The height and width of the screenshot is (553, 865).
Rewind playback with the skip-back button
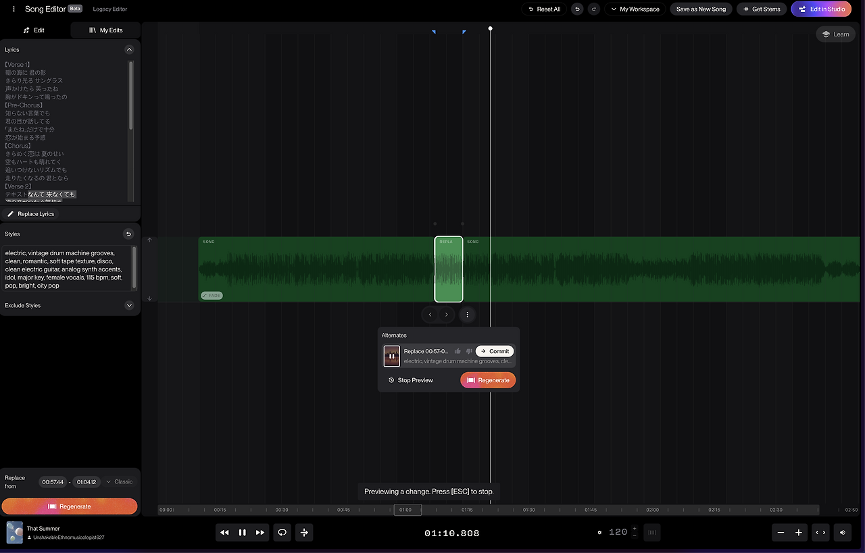click(224, 533)
